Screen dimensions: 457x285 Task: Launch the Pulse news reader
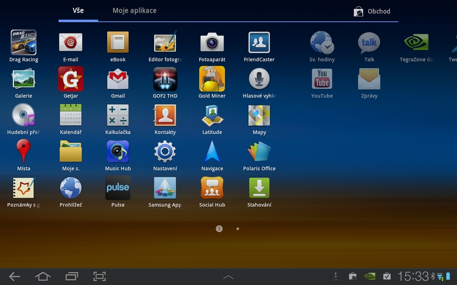(117, 188)
